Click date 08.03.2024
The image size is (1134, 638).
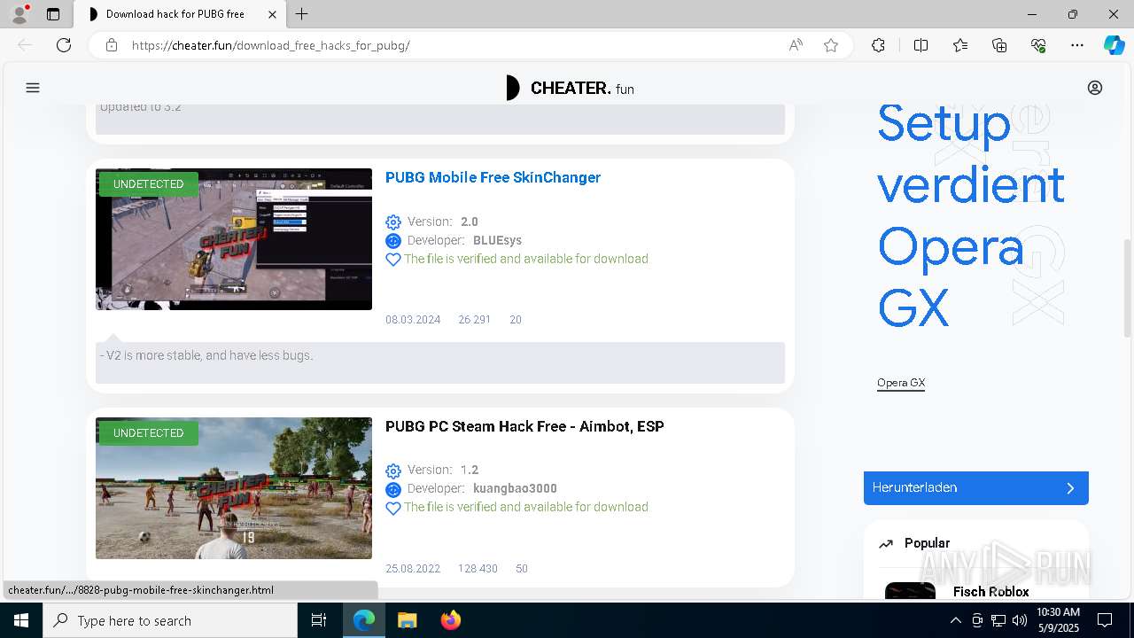413,320
